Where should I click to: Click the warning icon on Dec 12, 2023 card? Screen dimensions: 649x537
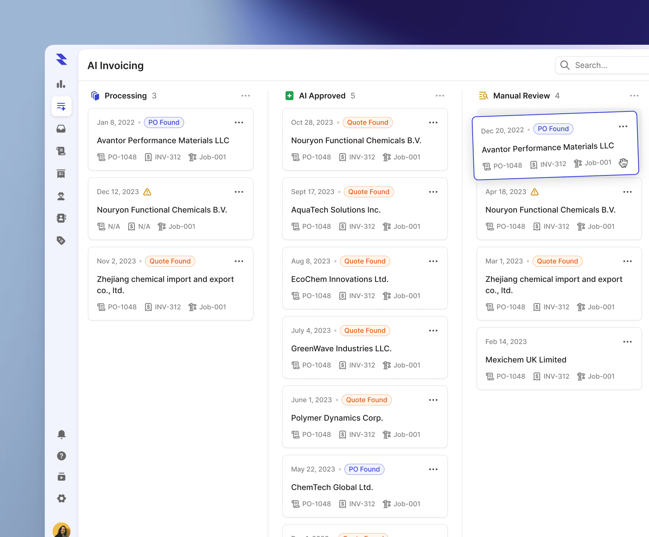pos(147,192)
